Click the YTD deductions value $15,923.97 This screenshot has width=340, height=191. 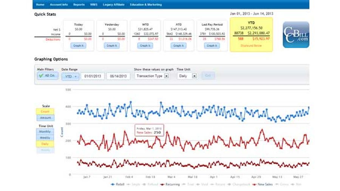pyautogui.click(x=261, y=39)
